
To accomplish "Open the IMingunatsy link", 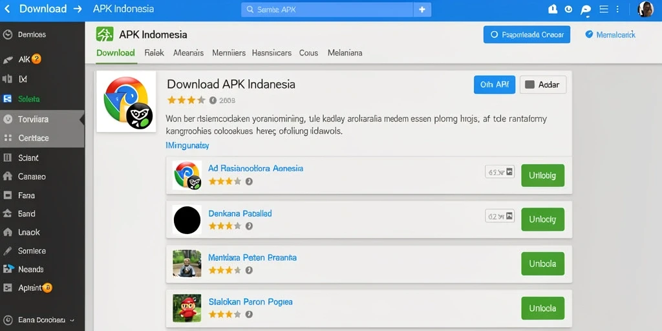I will (187, 145).
